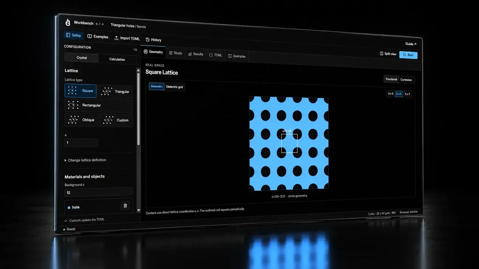Click the Results chart icon
This screenshot has width=479, height=269.
point(190,54)
